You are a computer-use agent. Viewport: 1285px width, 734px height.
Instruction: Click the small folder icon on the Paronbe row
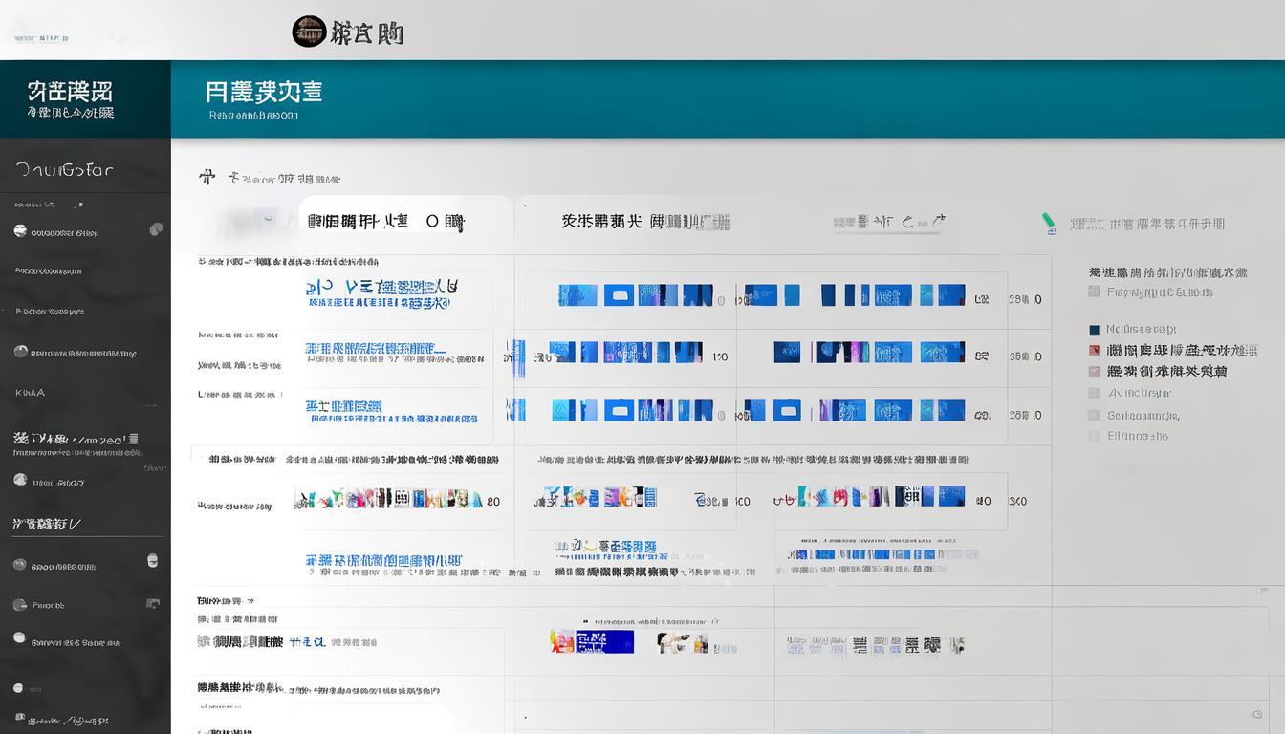click(152, 604)
